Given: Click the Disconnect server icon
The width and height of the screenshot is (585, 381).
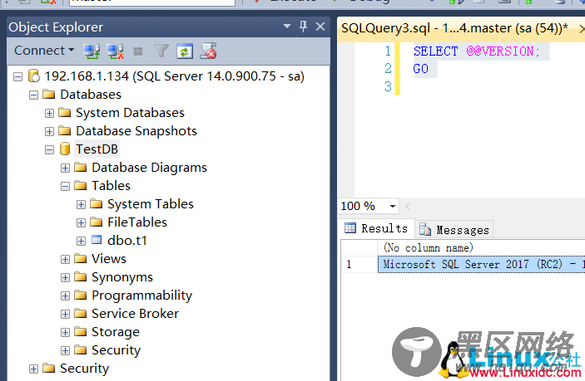Looking at the screenshot, I should tap(115, 51).
